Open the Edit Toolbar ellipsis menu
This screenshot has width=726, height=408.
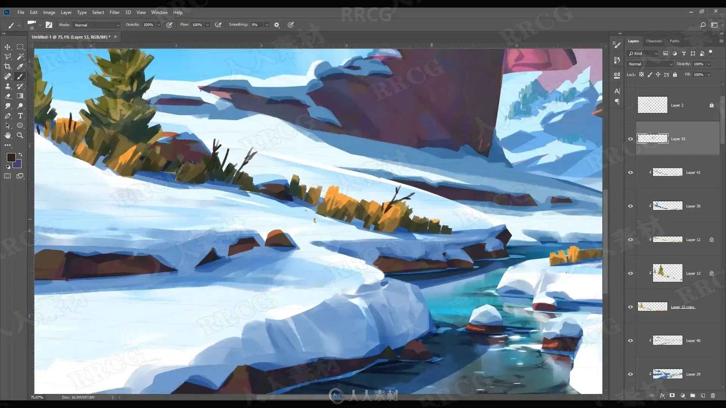8,145
